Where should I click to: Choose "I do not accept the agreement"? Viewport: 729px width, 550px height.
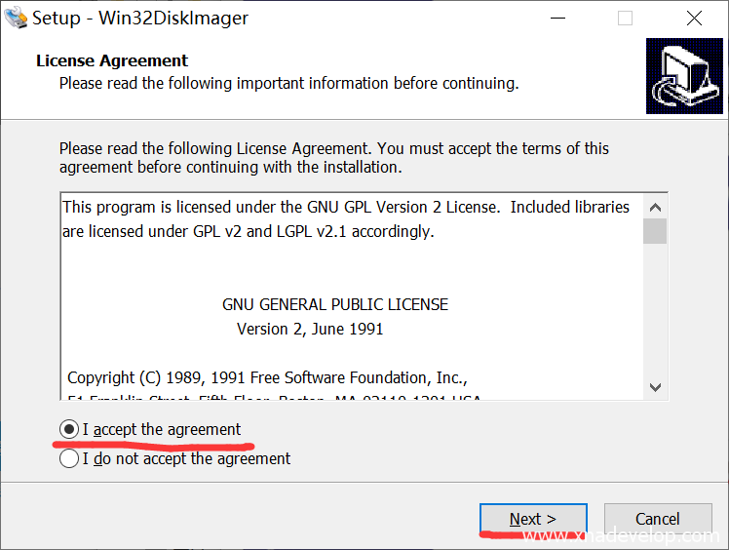pos(69,458)
